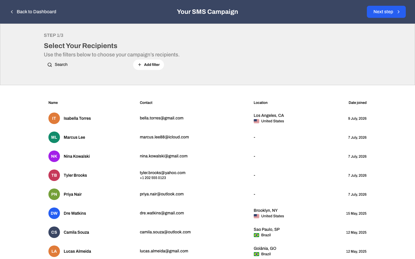Select the name Priya Nair

[x=73, y=194]
